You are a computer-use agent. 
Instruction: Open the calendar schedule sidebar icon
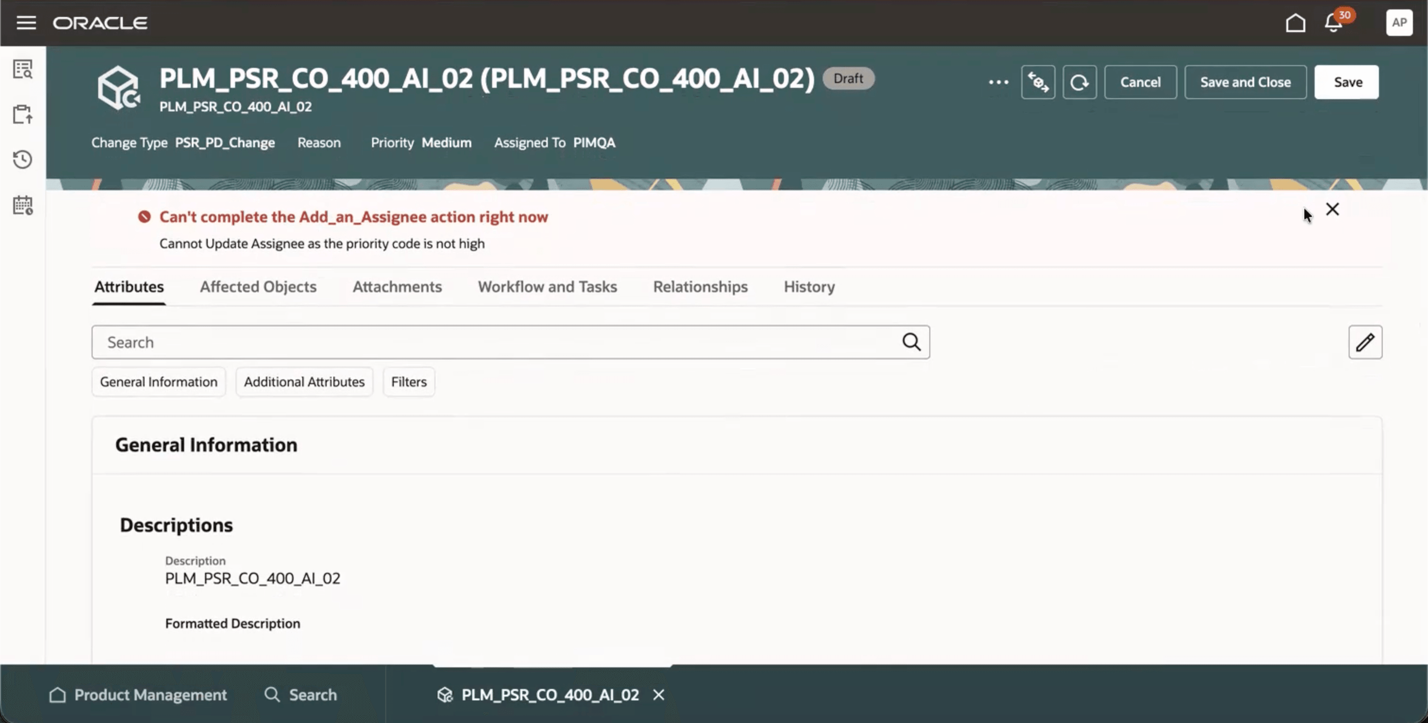[x=23, y=205]
